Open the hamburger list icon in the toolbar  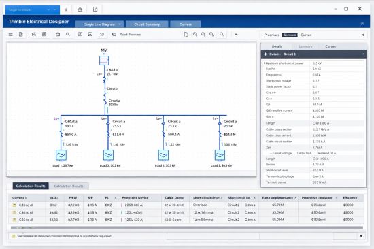point(10,35)
